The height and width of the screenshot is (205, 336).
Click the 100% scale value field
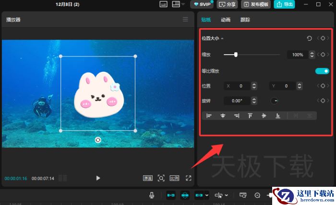(x=298, y=55)
